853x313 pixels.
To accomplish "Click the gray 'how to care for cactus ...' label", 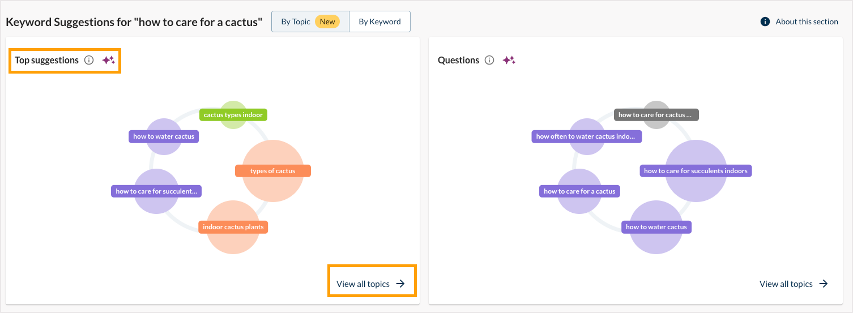I will point(656,115).
